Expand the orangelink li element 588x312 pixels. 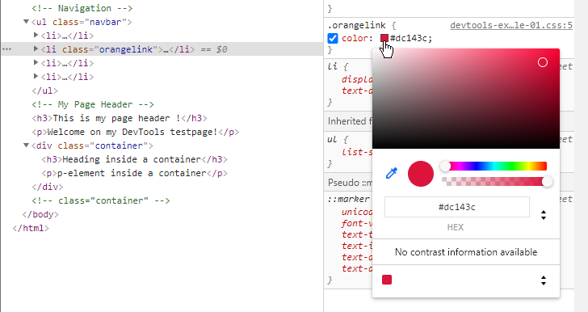[36, 48]
